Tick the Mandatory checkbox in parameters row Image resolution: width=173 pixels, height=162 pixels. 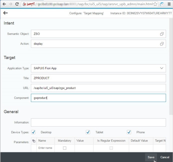click(x=65, y=148)
